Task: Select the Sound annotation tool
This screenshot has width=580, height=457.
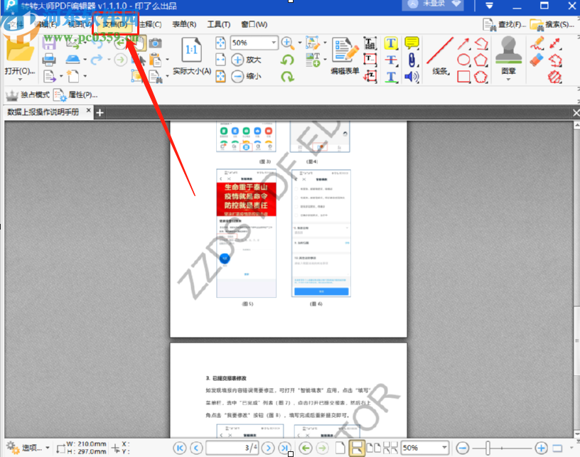Action: coord(412,77)
